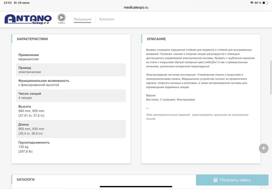Tap the КАТАЛОГИ section header
The image size is (272, 189).
26,179
